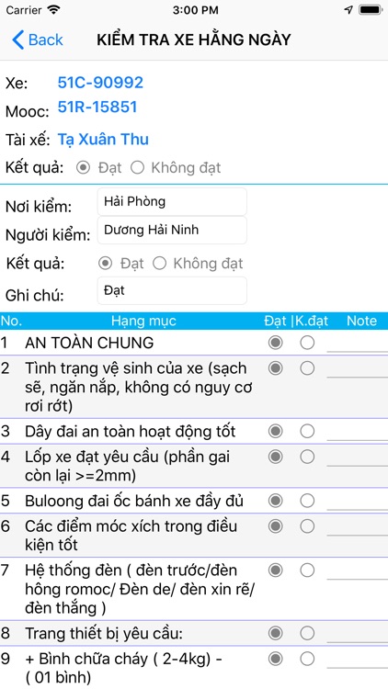
Task: Add note for Trang thiết bị yêu cầu
Action: [x=358, y=634]
